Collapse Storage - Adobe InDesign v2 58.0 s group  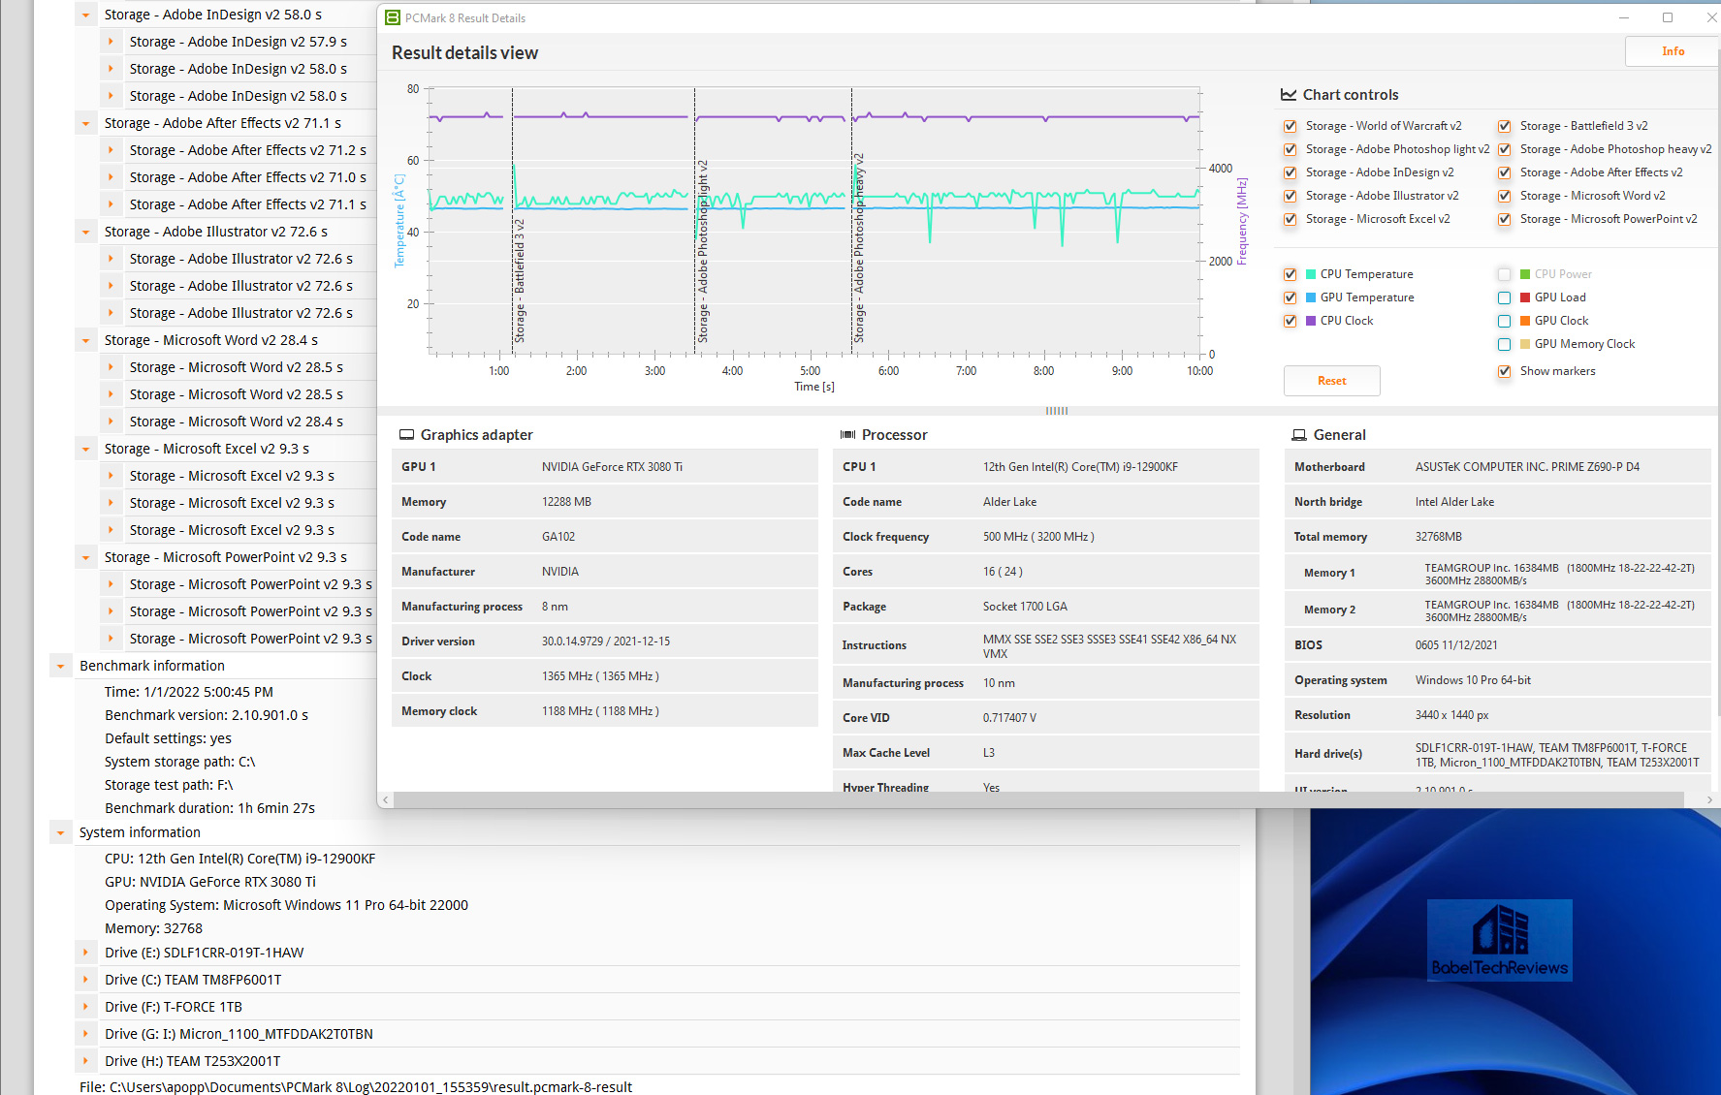(86, 15)
